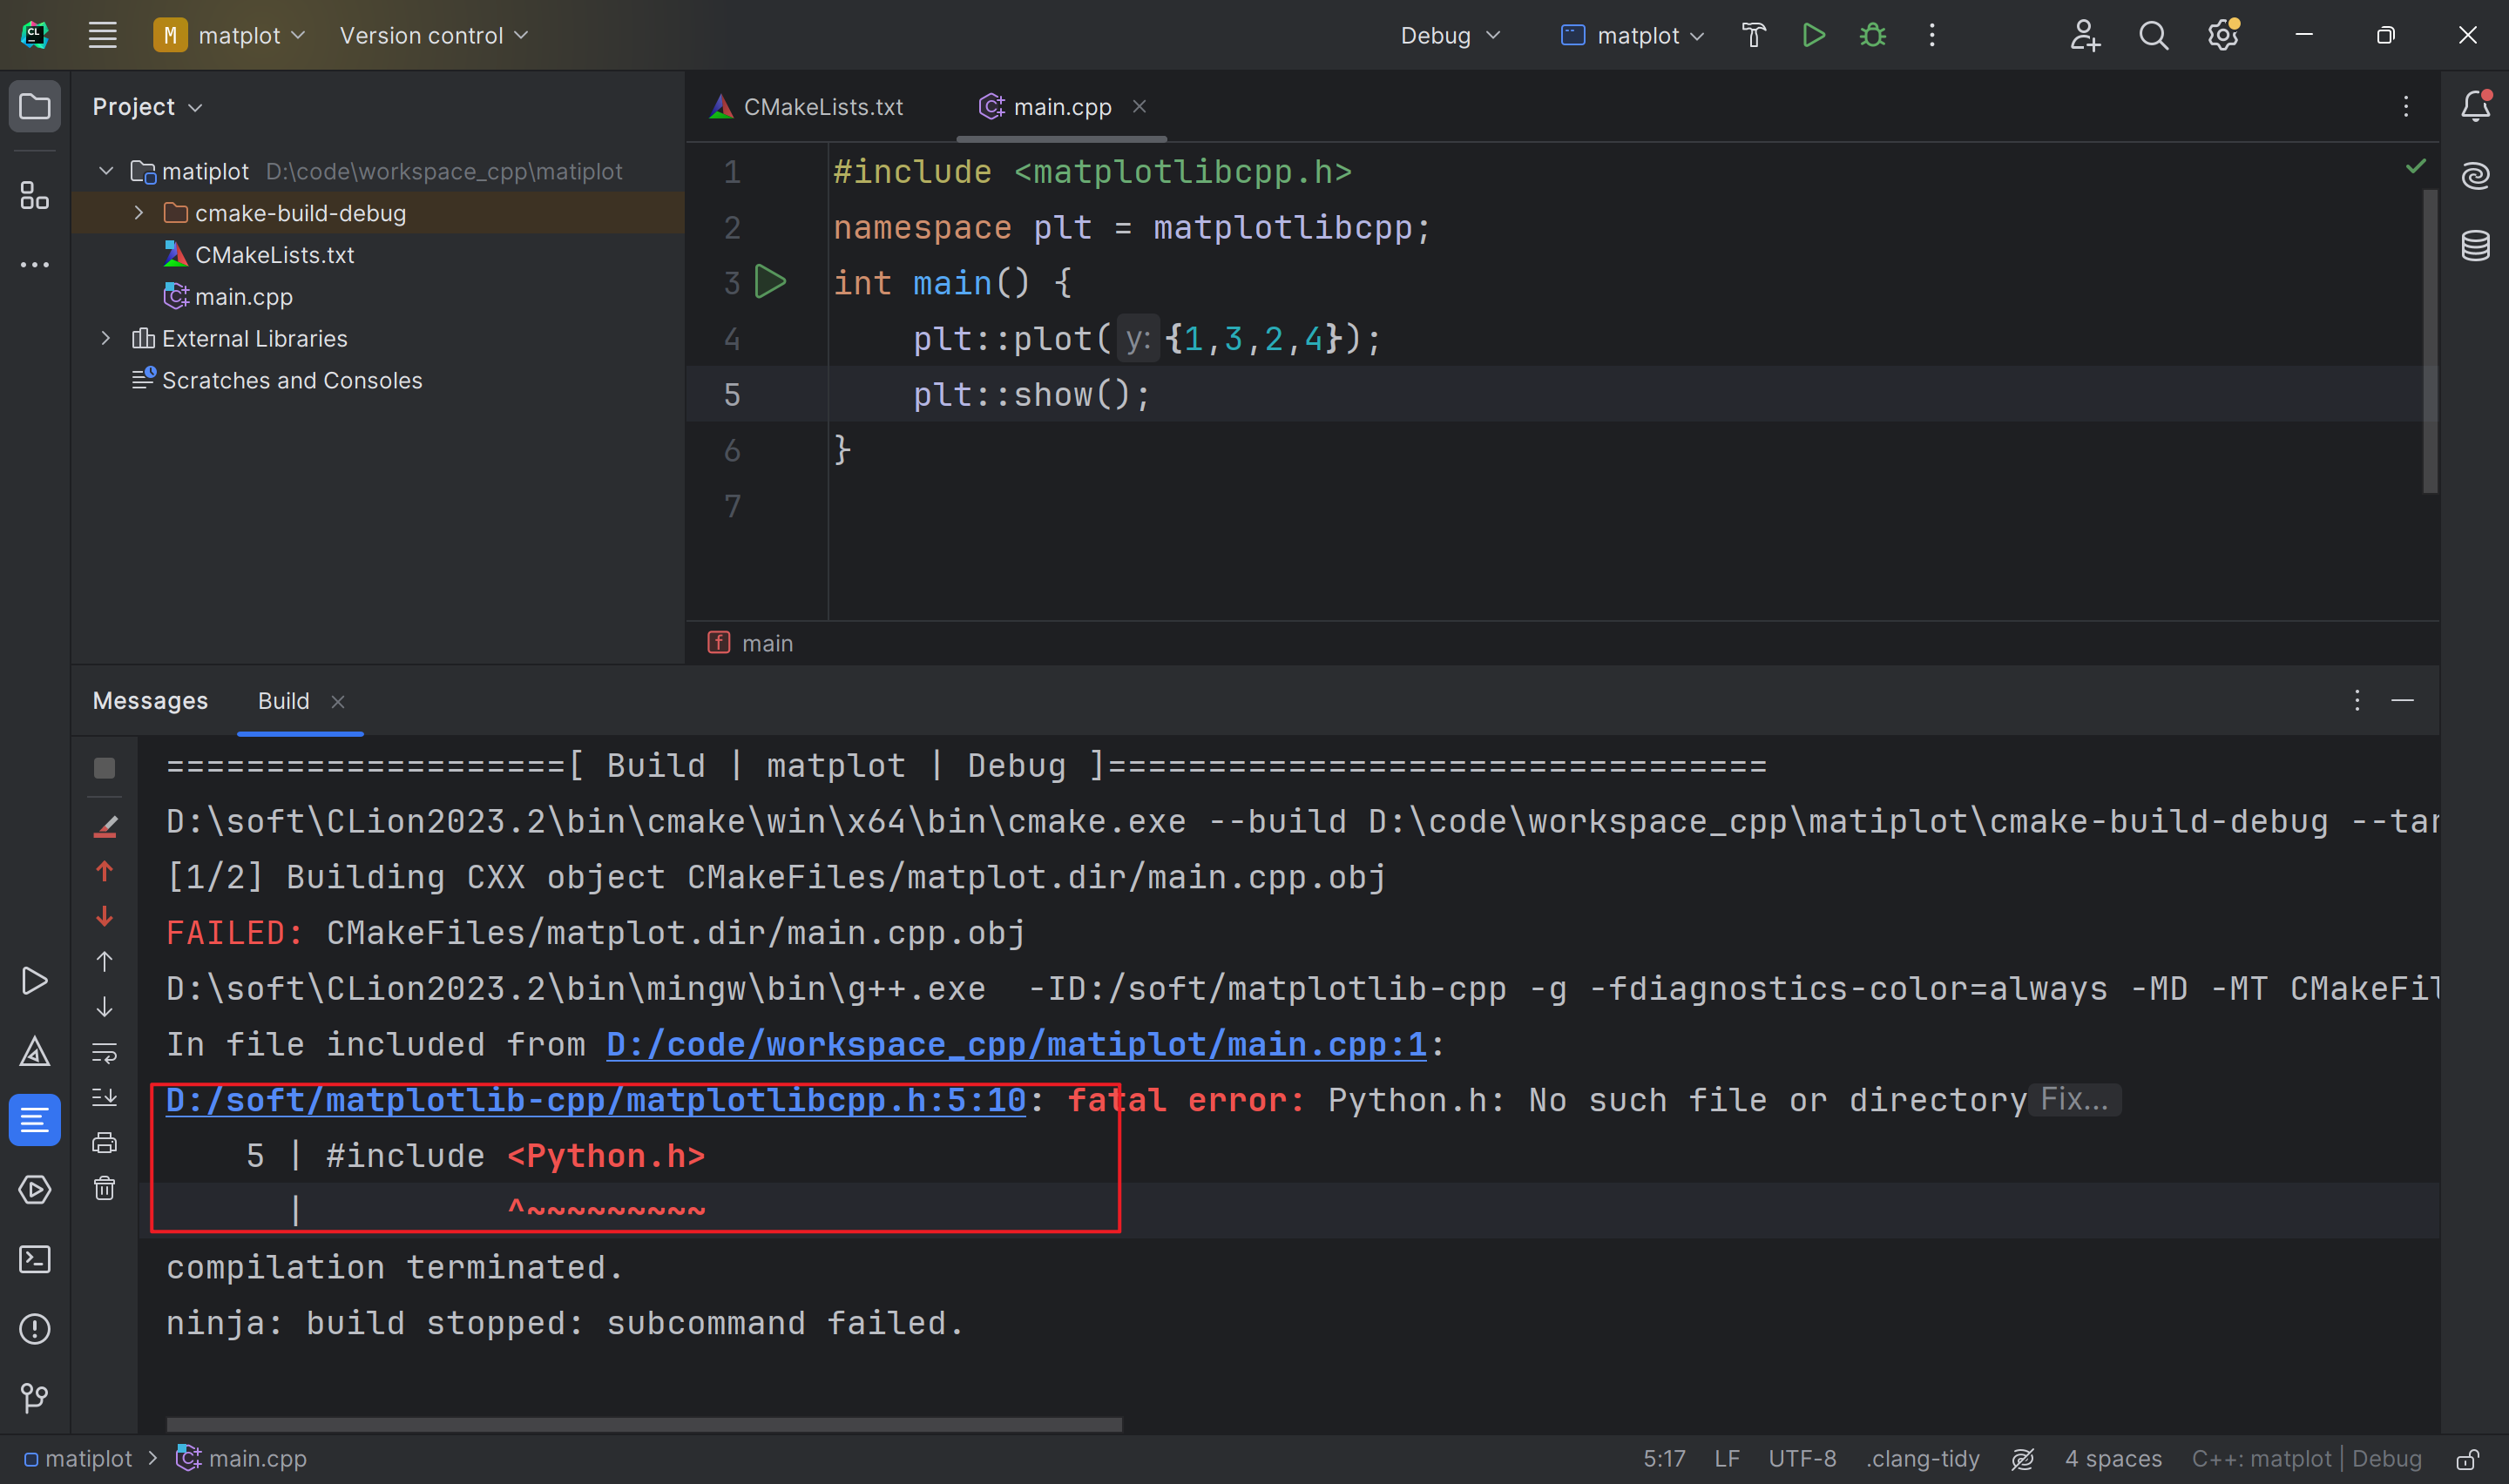The image size is (2509, 1484).
Task: Open the CMake tool window
Action: 35,1051
